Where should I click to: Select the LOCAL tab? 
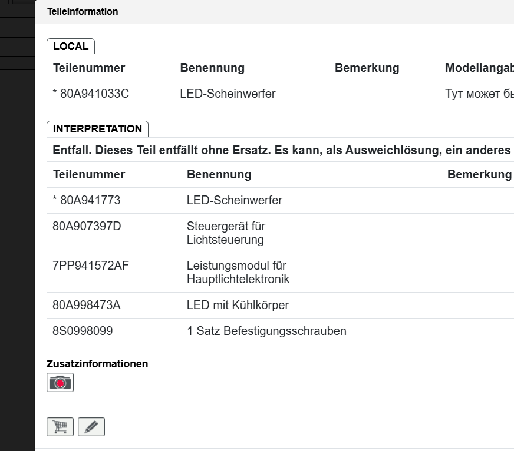point(71,47)
